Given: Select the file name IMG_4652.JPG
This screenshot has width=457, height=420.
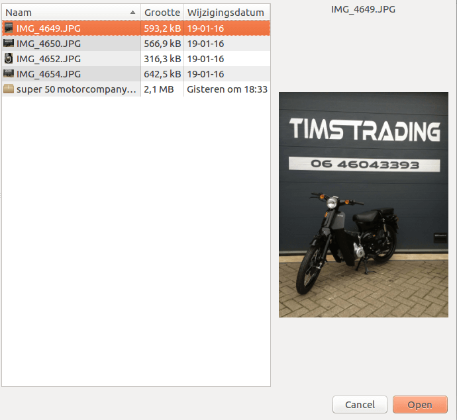Looking at the screenshot, I should pos(48,59).
